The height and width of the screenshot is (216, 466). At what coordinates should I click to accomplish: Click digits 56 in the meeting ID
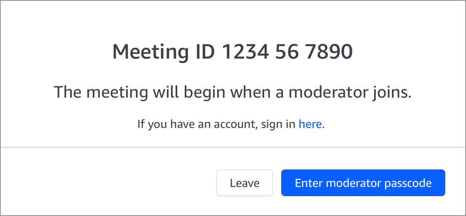point(287,52)
